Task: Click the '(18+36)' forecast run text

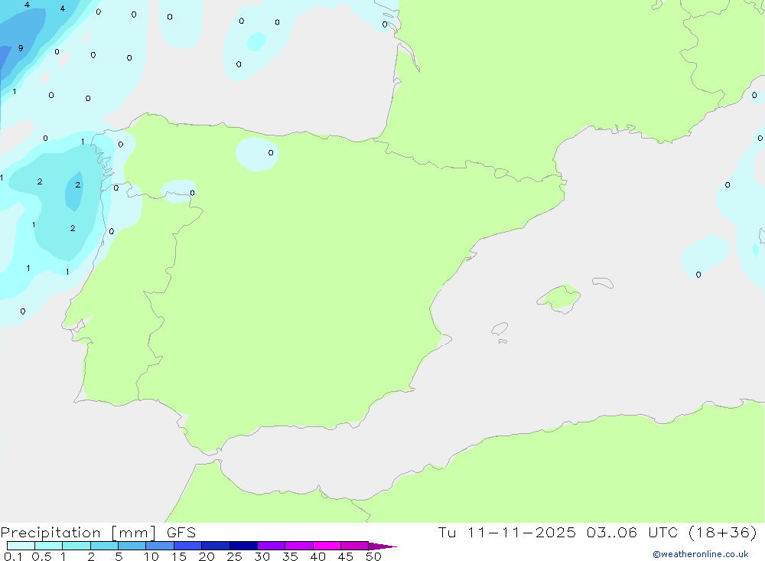Action: [723, 533]
